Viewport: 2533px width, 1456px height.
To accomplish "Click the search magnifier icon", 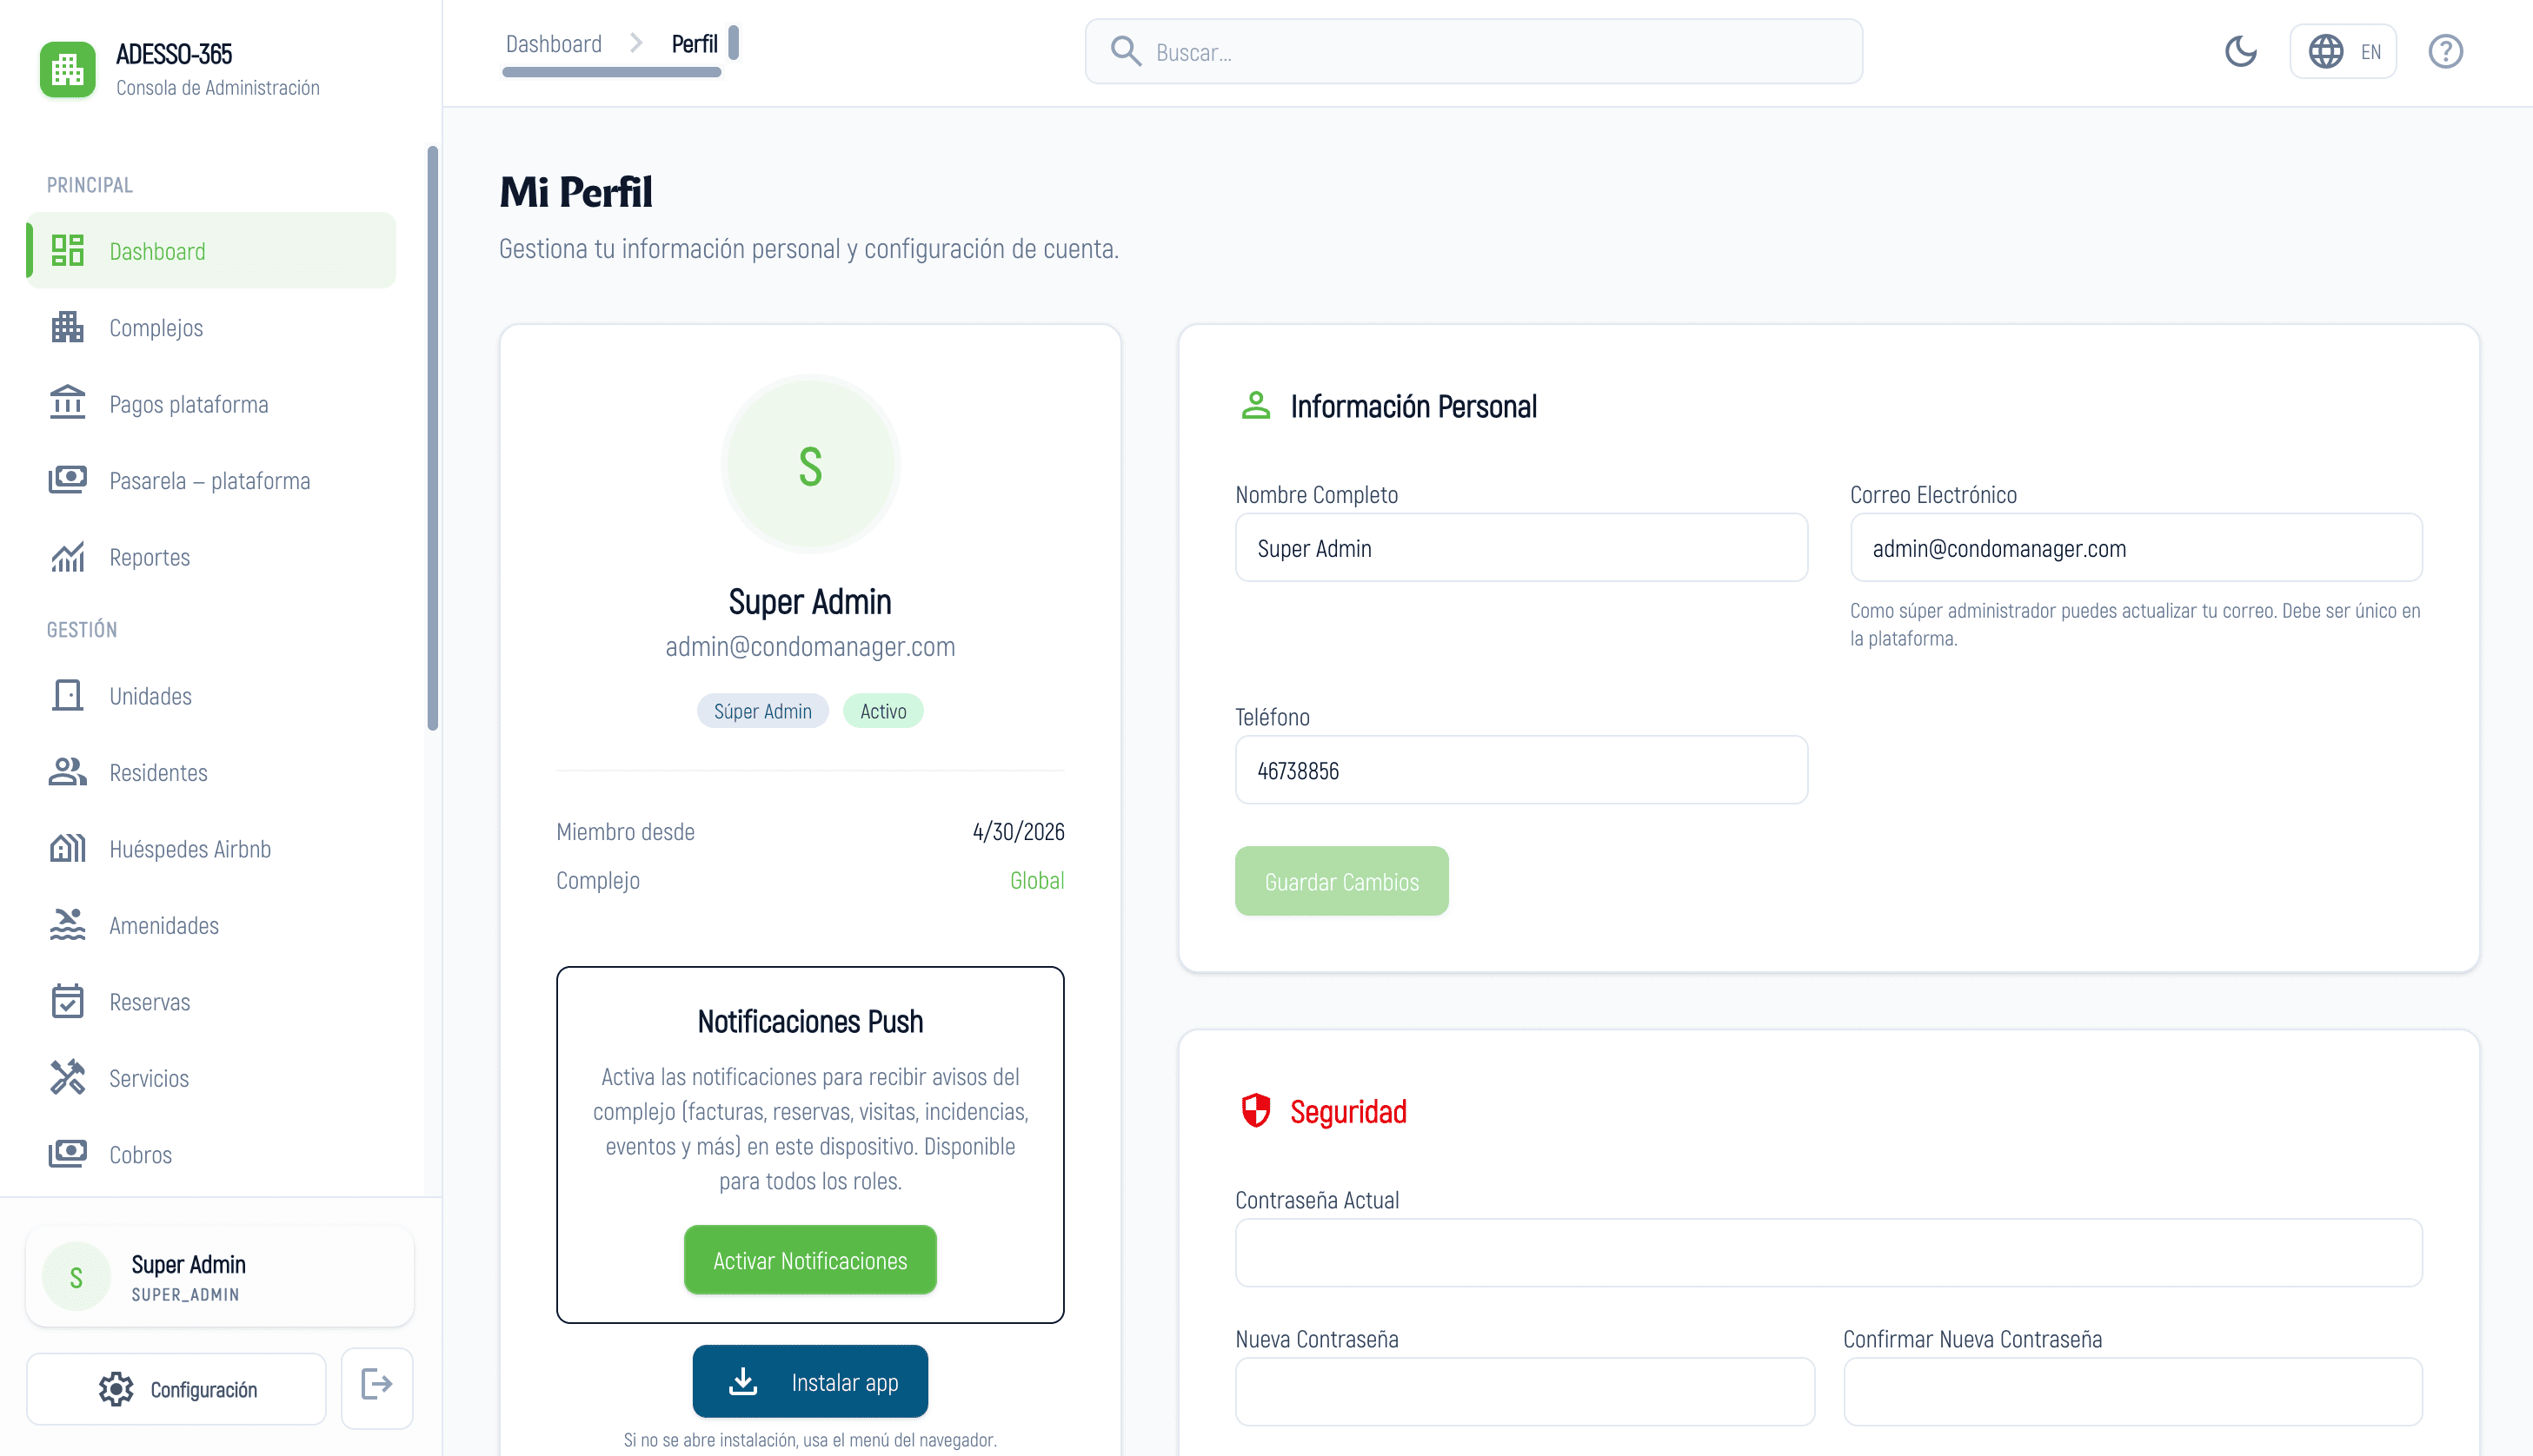I will 1126,51.
